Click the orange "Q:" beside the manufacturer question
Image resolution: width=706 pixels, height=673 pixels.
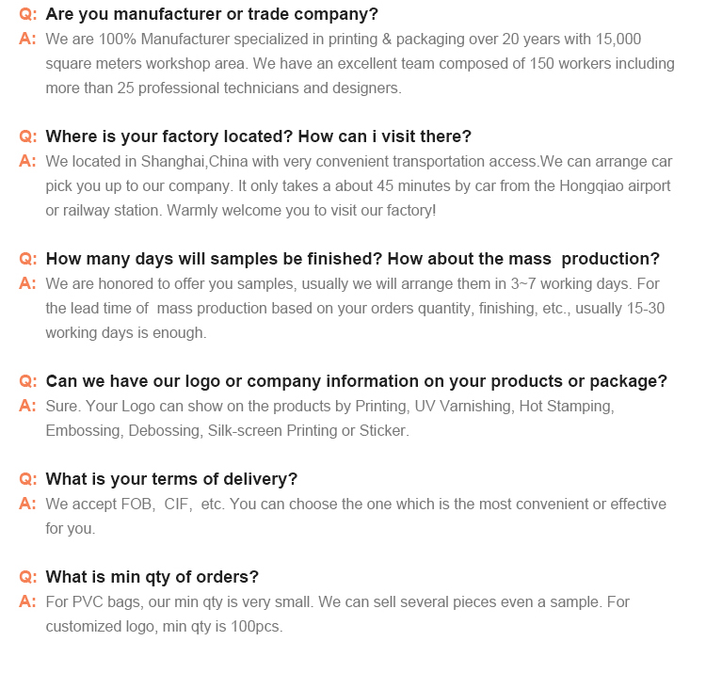tap(28, 14)
